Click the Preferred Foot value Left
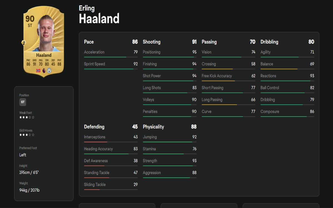Viewport: 333px width, 208px height. point(23,155)
